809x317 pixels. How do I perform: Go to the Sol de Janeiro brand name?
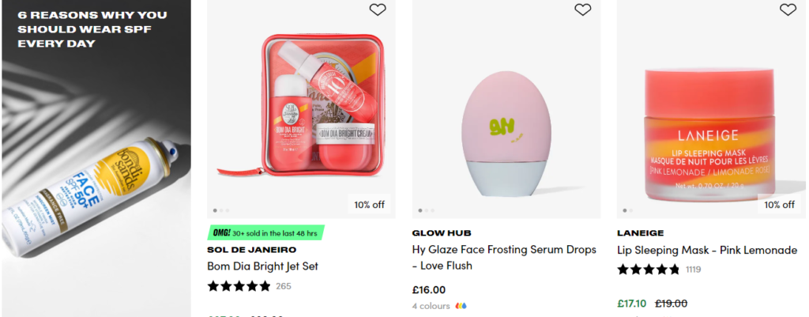[x=252, y=250]
